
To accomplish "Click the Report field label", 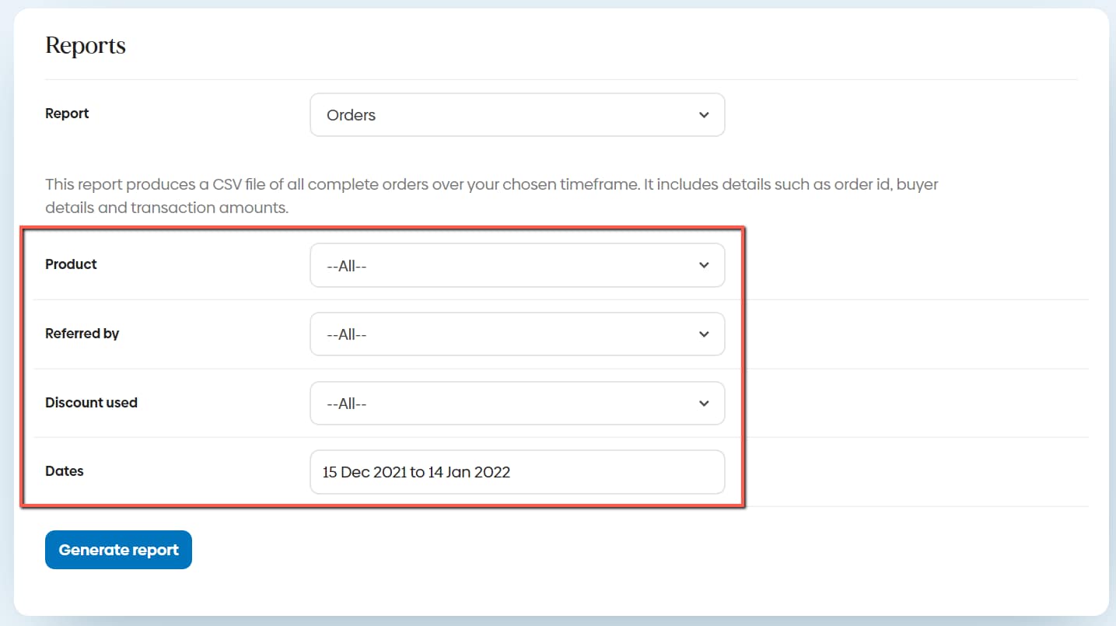I will pyautogui.click(x=67, y=114).
